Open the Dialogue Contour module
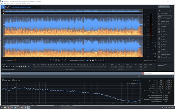The image size is (175, 109). [x=165, y=55]
